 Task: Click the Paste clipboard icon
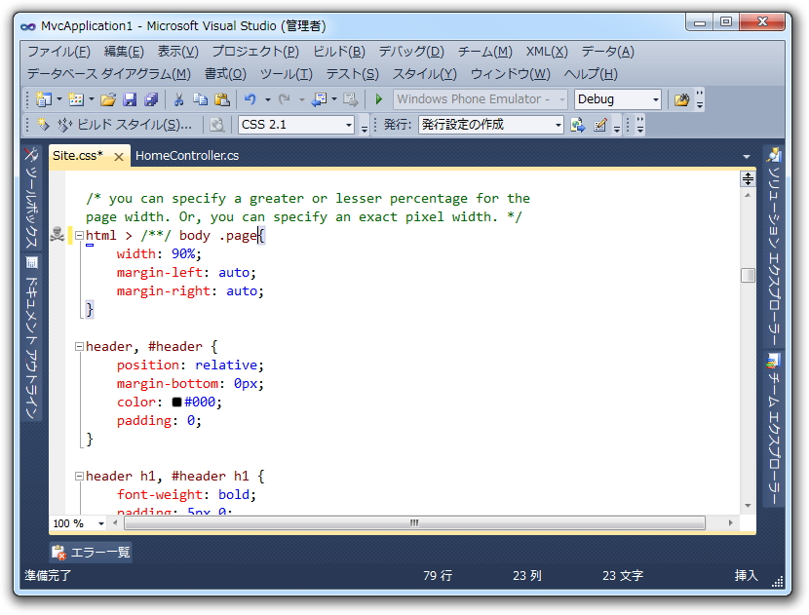click(x=222, y=99)
